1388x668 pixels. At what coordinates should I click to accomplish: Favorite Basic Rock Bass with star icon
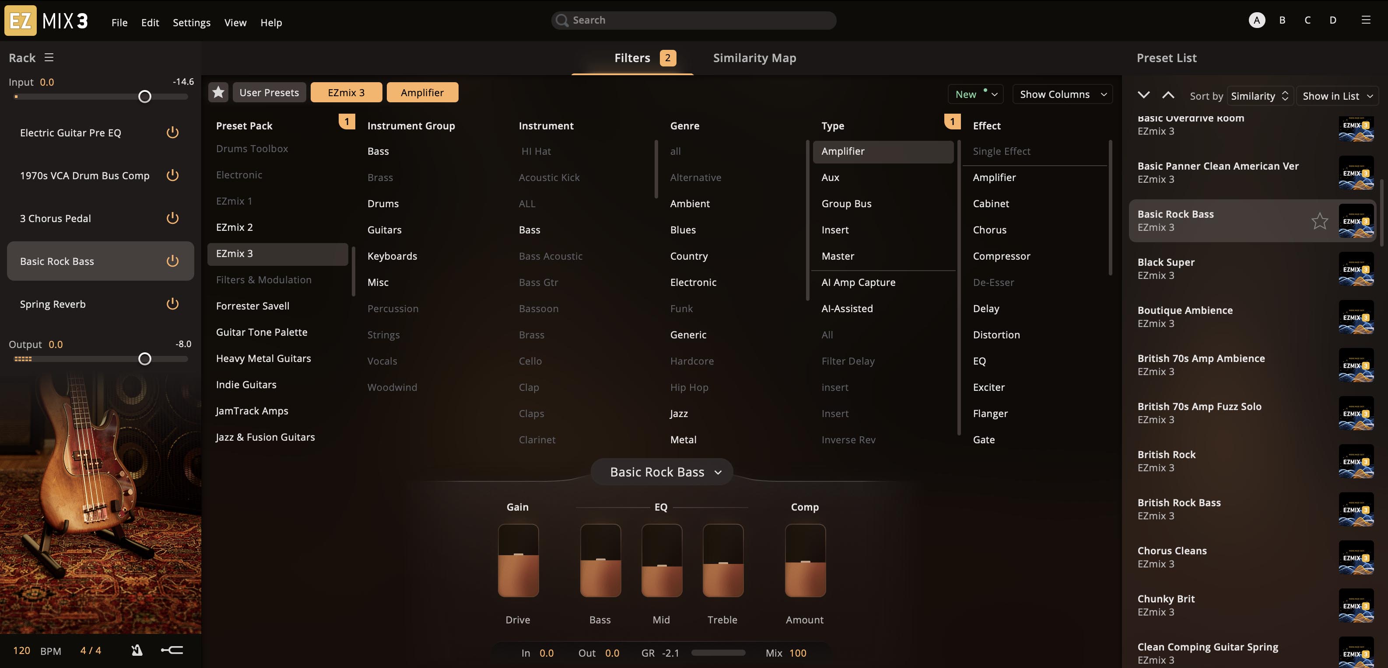click(x=1320, y=221)
